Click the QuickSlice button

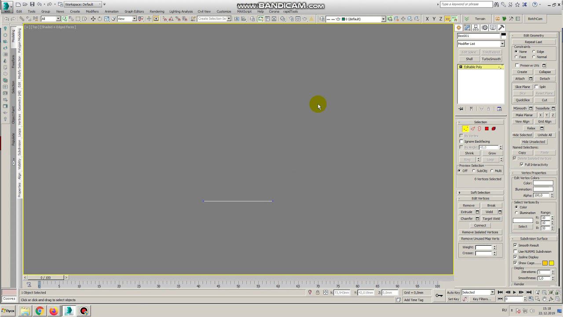523,100
